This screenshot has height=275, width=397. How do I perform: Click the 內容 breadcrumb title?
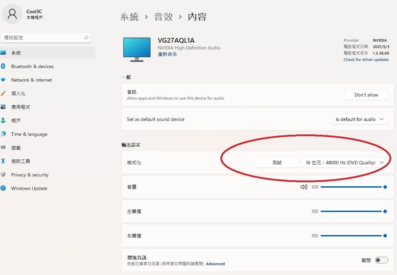click(197, 17)
